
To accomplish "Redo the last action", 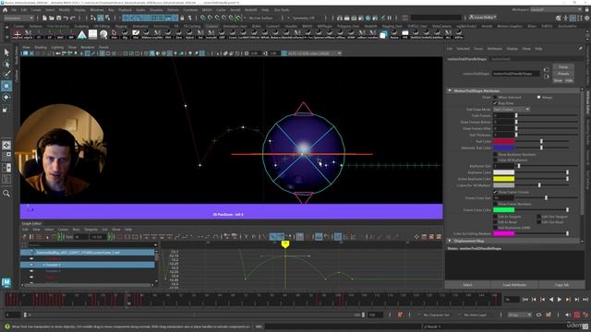I will [73, 18].
